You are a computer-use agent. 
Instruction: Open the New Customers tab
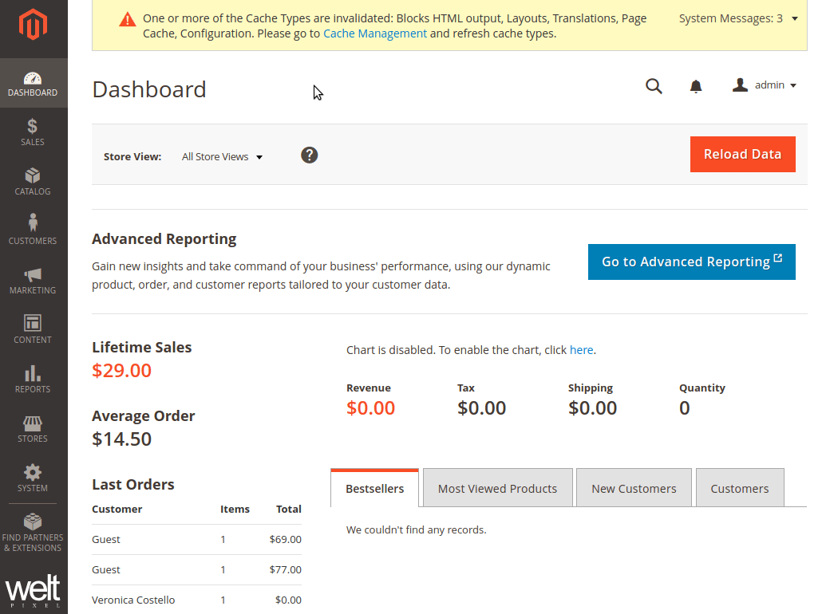point(634,487)
